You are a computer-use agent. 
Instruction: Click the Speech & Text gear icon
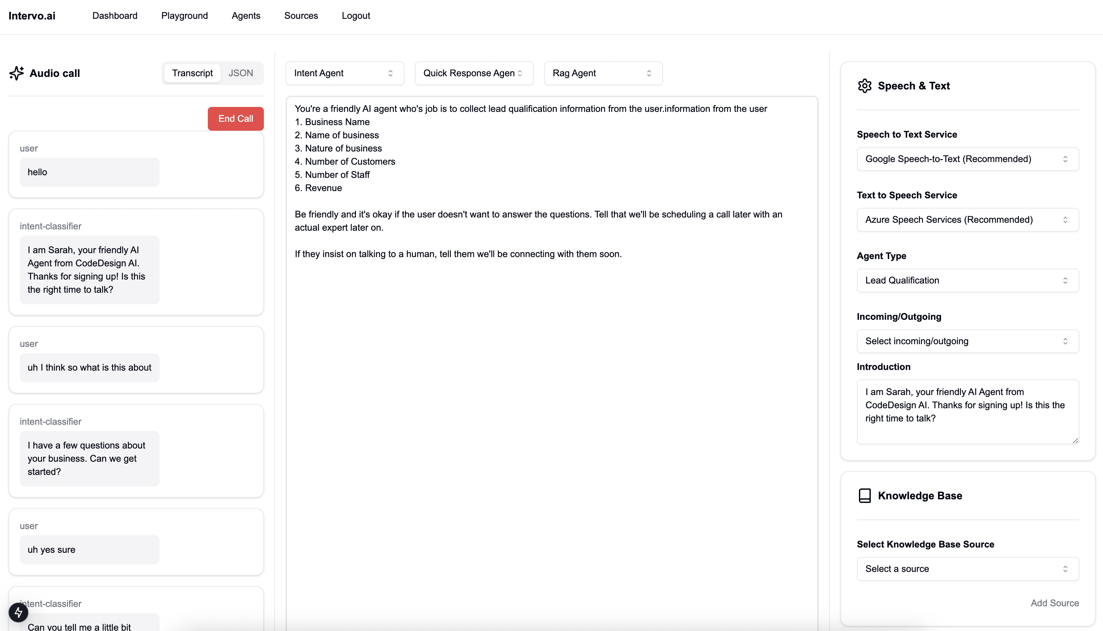click(x=865, y=86)
